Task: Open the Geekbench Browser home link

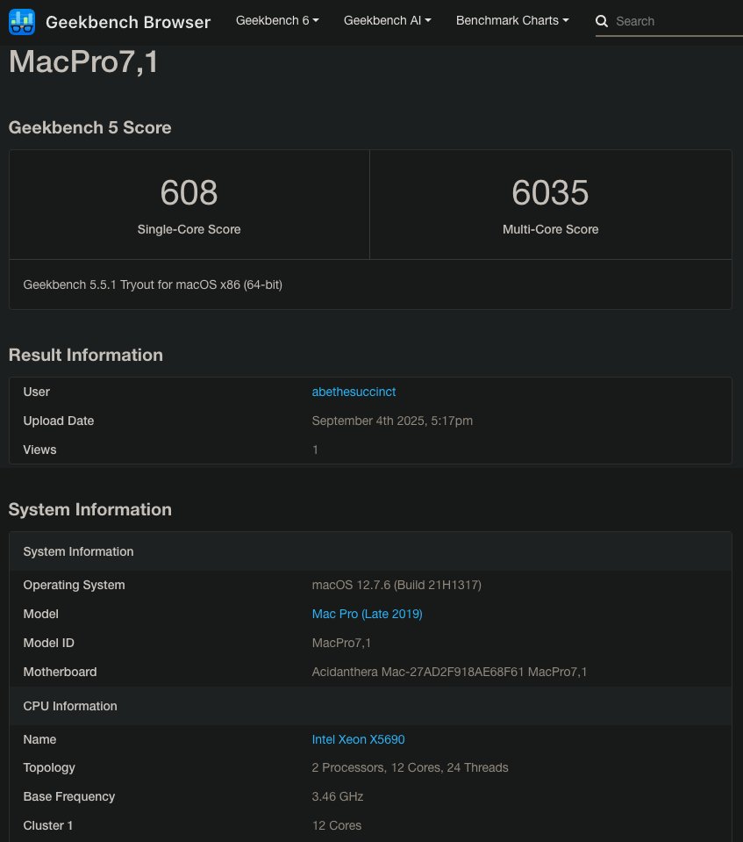Action: pos(128,22)
